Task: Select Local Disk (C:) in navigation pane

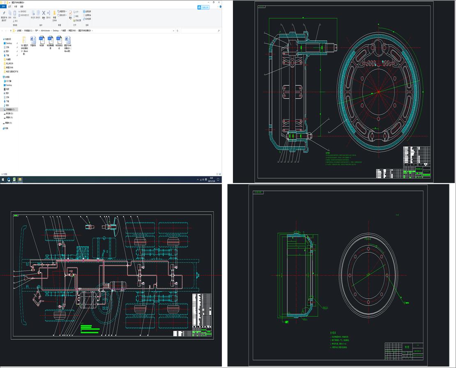Action: click(10, 110)
